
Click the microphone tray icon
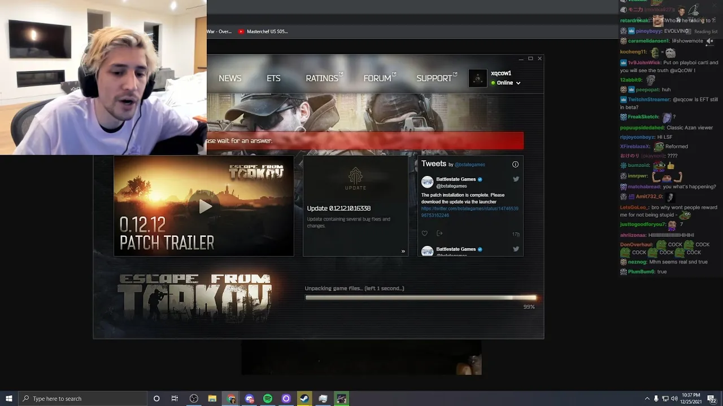pos(656,399)
